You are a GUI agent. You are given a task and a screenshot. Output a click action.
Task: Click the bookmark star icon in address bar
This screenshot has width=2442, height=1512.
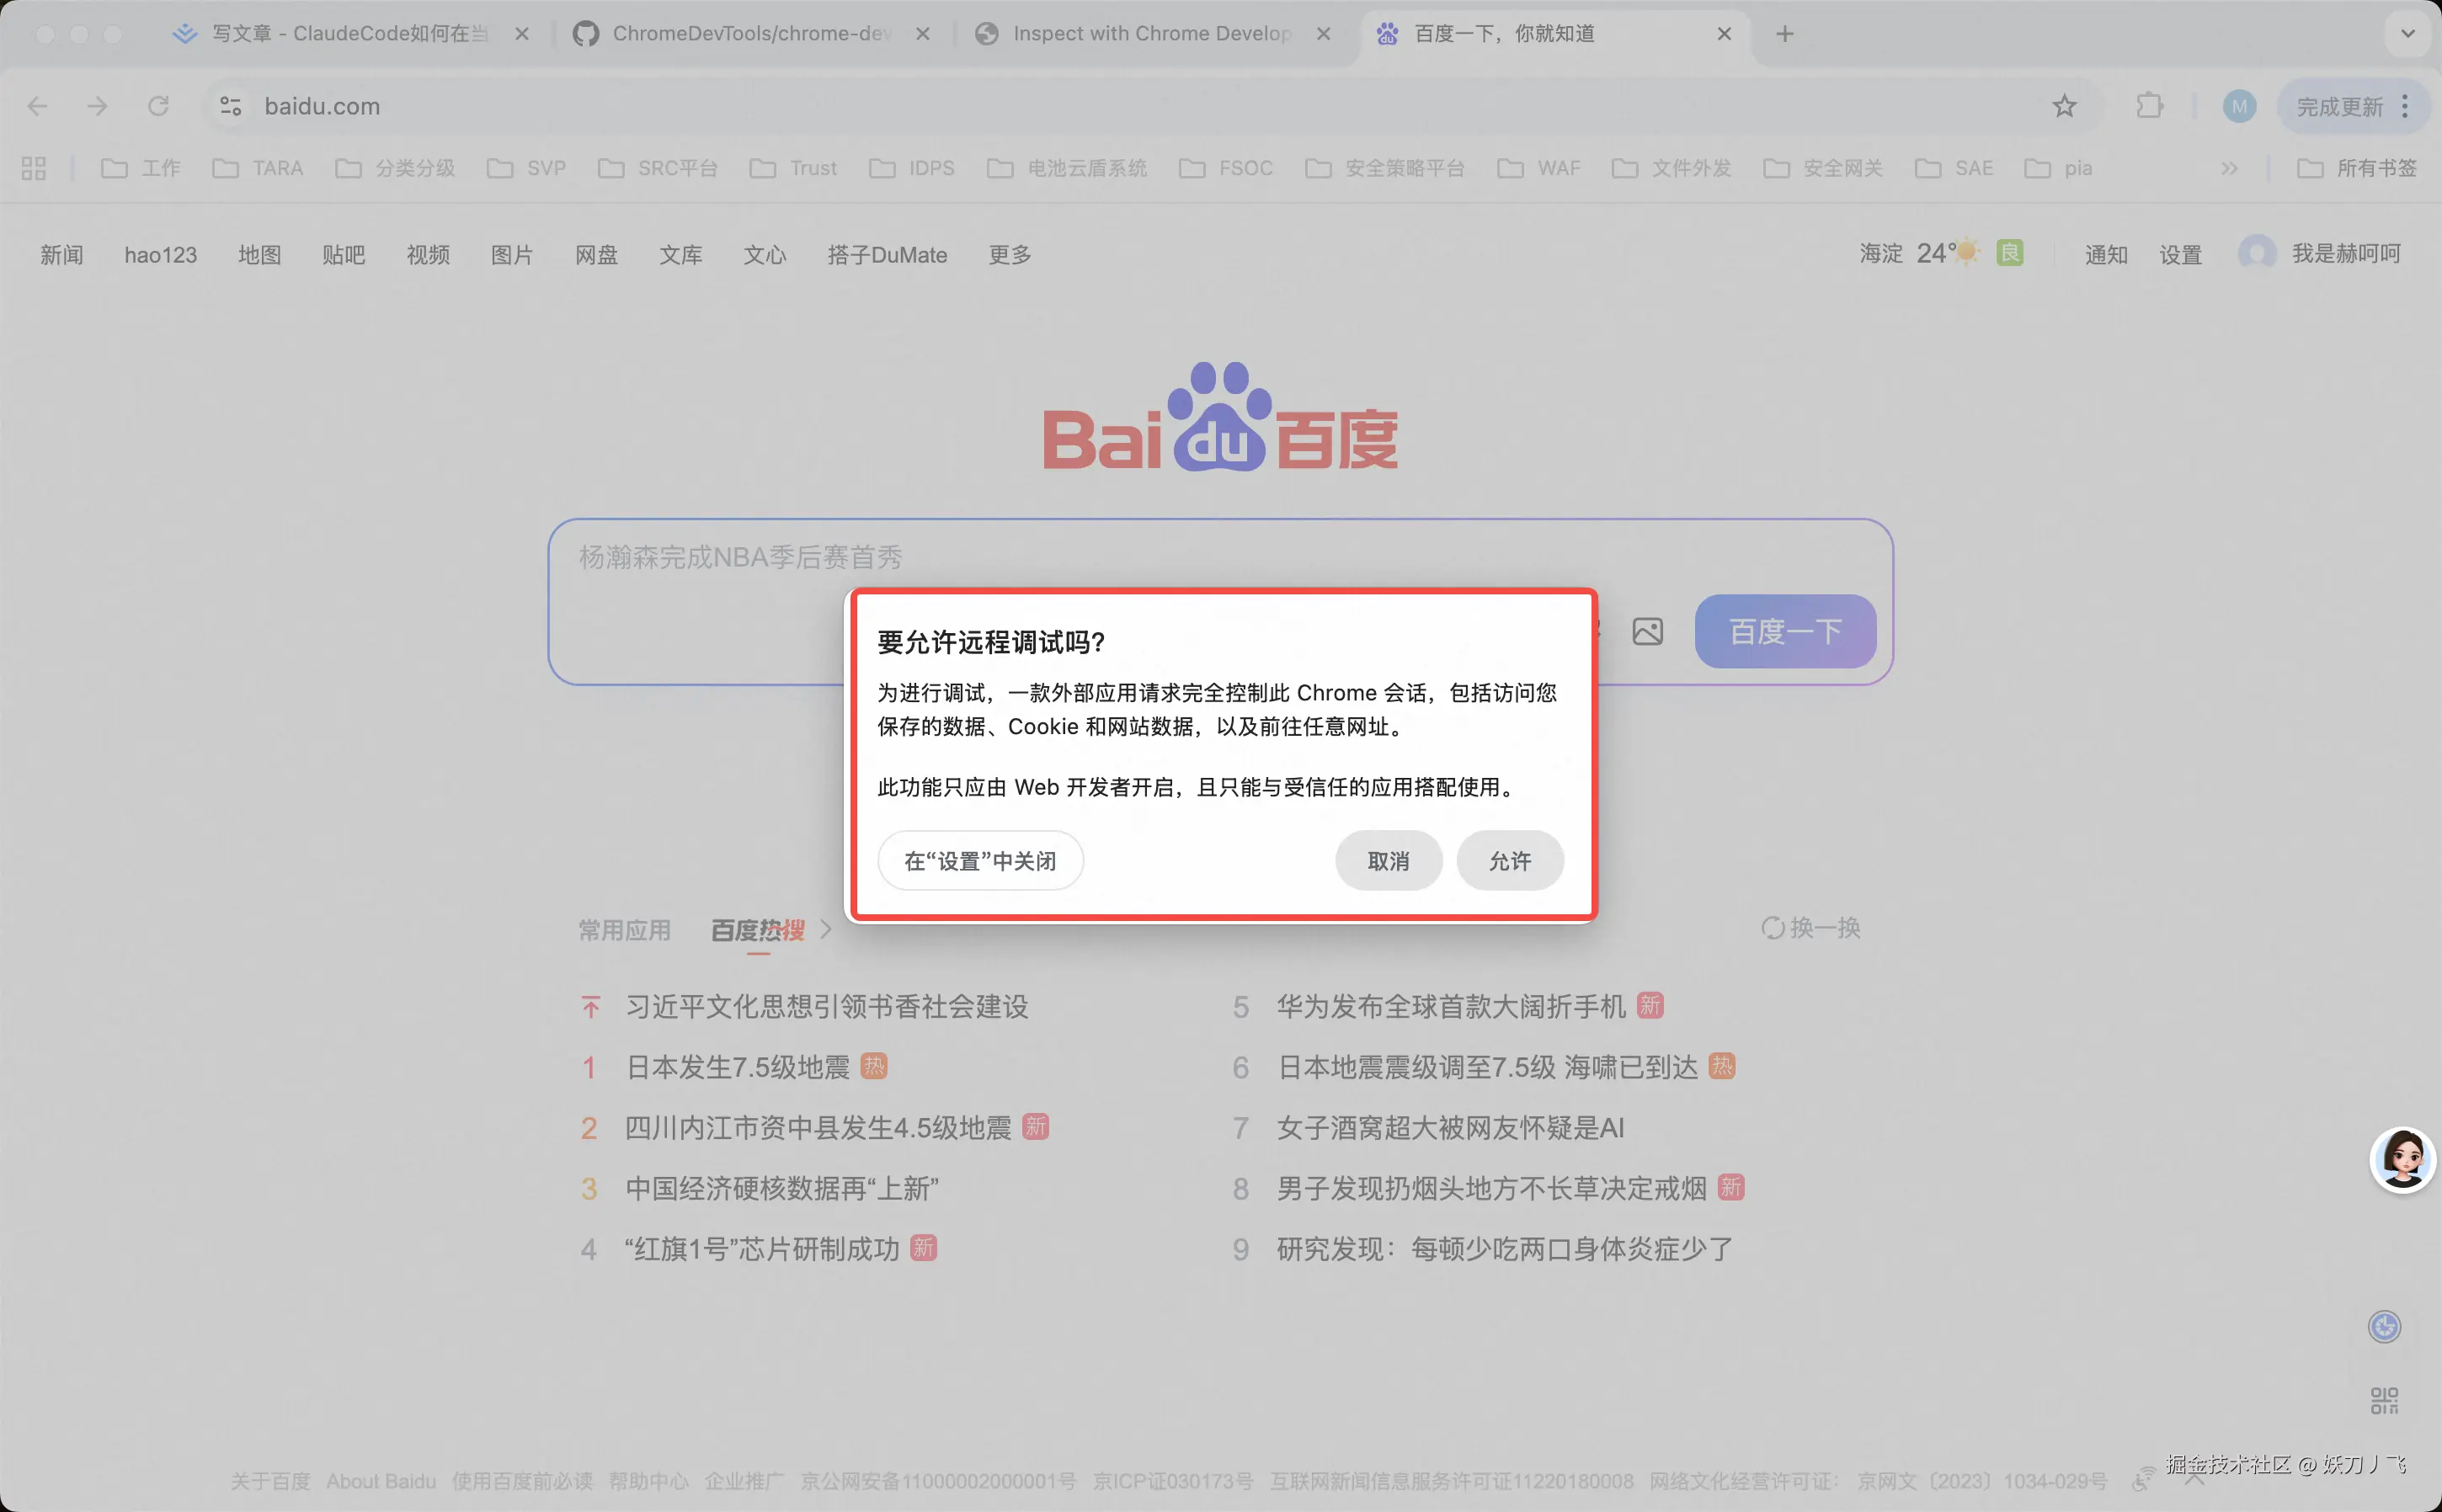2064,106
